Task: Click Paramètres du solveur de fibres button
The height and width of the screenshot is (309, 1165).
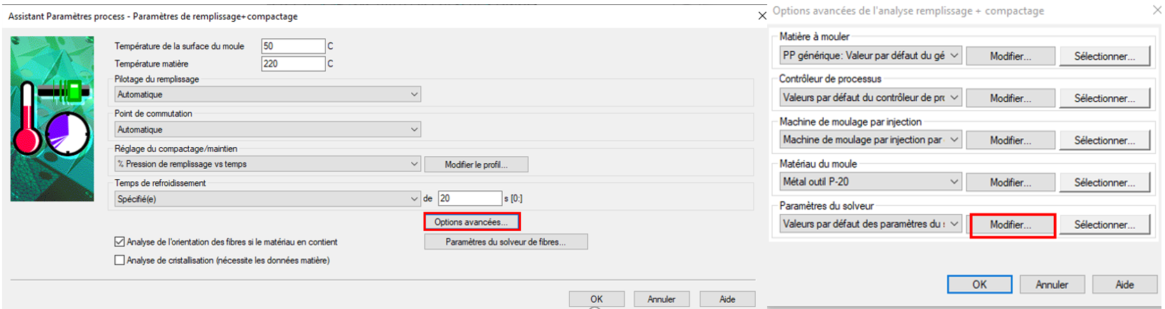Action: click(x=506, y=242)
